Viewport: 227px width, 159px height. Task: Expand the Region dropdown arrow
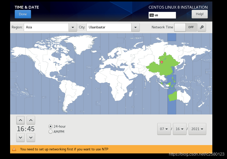pos(73,27)
